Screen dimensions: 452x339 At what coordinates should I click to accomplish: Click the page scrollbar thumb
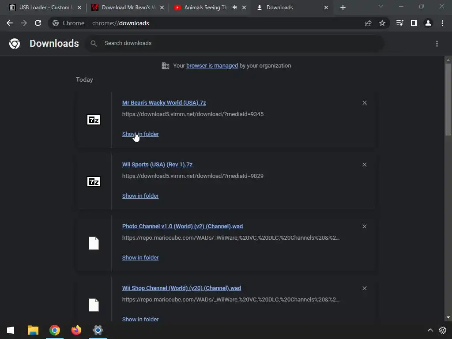(448, 99)
